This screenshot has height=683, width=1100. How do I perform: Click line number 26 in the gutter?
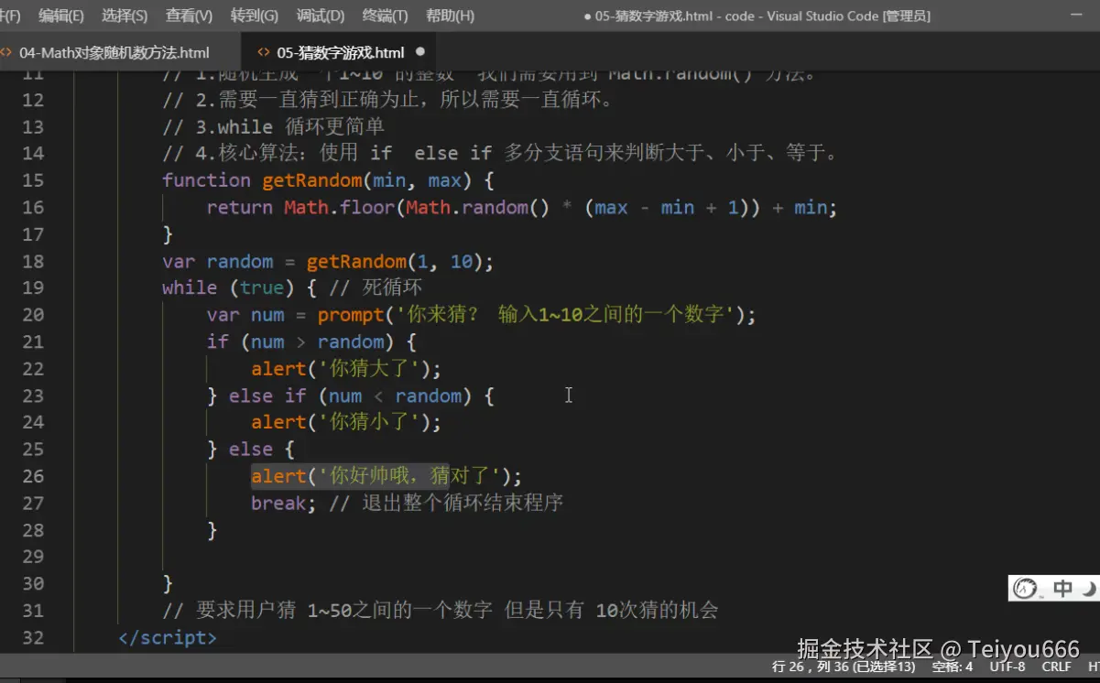[x=33, y=476]
